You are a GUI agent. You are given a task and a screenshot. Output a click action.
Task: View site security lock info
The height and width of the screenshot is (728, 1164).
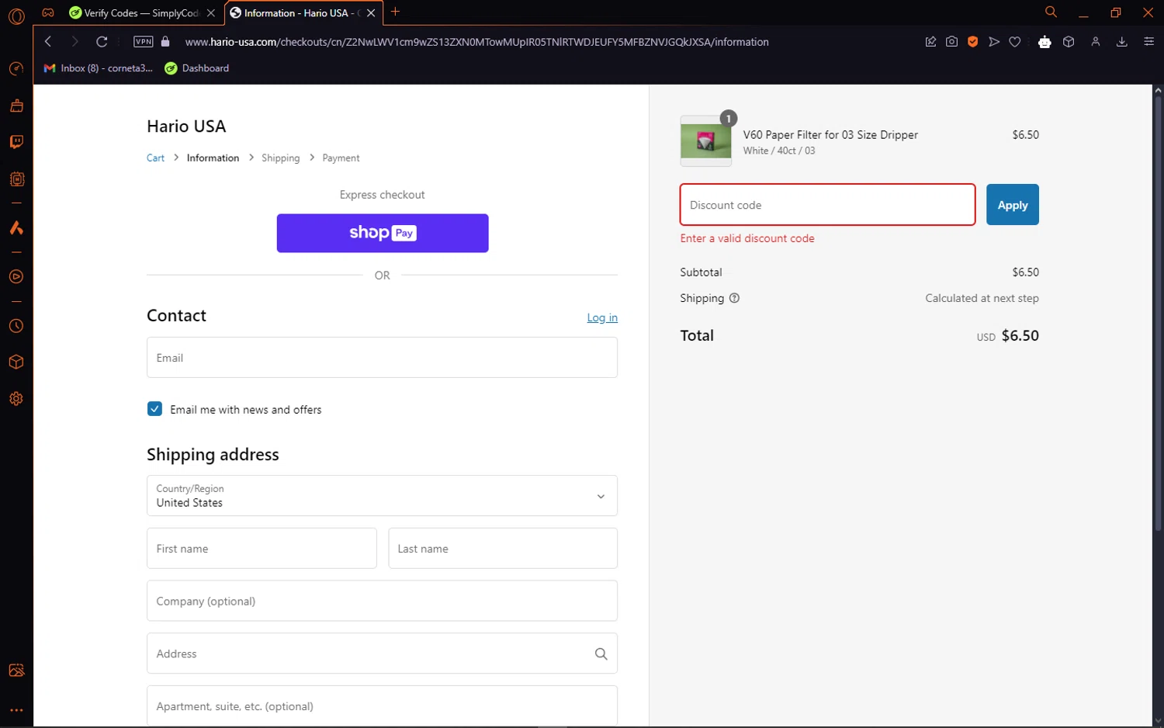click(165, 42)
